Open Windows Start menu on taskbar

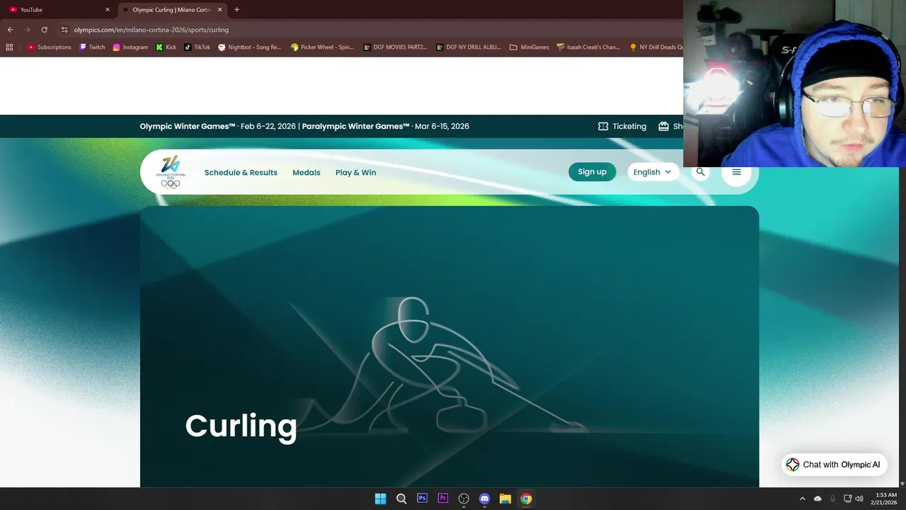point(380,499)
